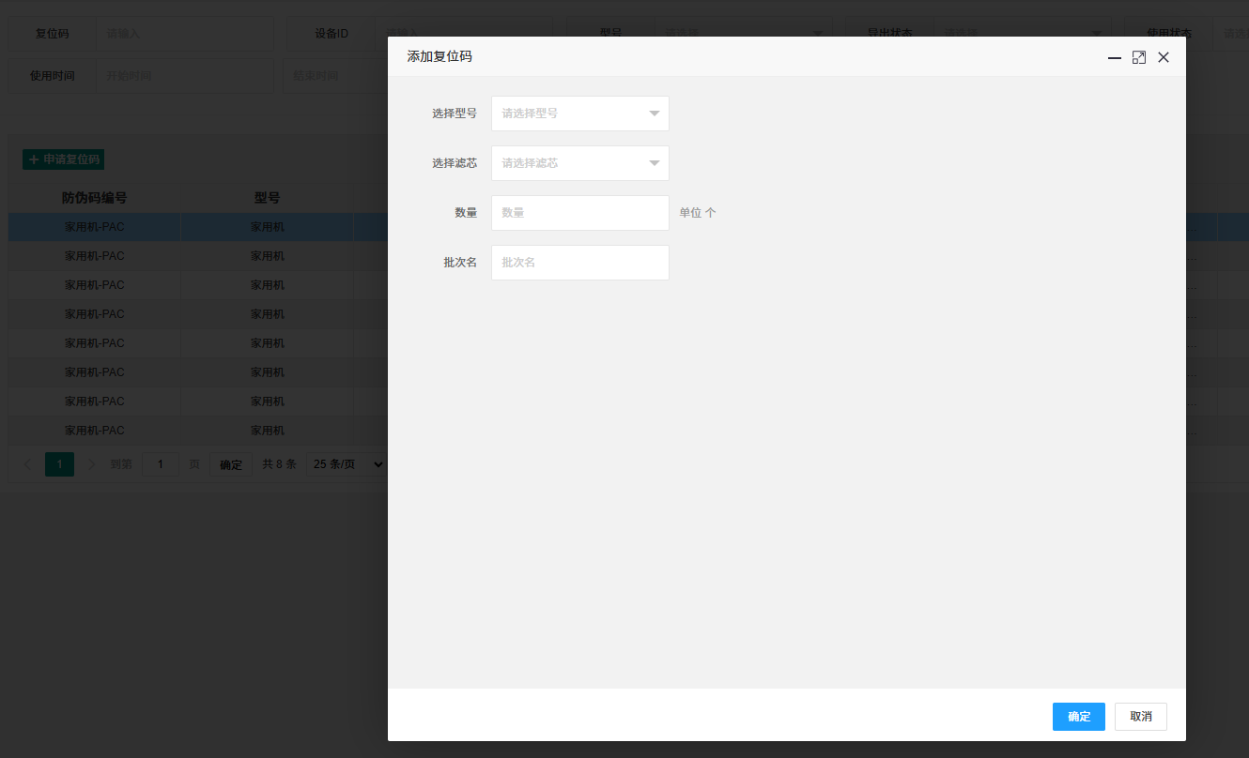
Task: Click the 申请复位码 plus button
Action: [63, 159]
